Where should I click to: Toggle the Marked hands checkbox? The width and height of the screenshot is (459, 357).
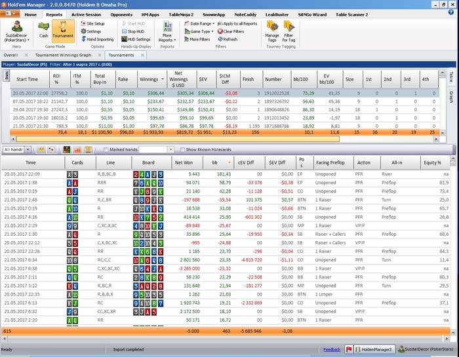[106, 150]
